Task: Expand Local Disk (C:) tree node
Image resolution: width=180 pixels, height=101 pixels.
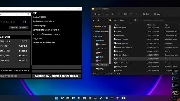Action: pyautogui.click(x=94, y=65)
